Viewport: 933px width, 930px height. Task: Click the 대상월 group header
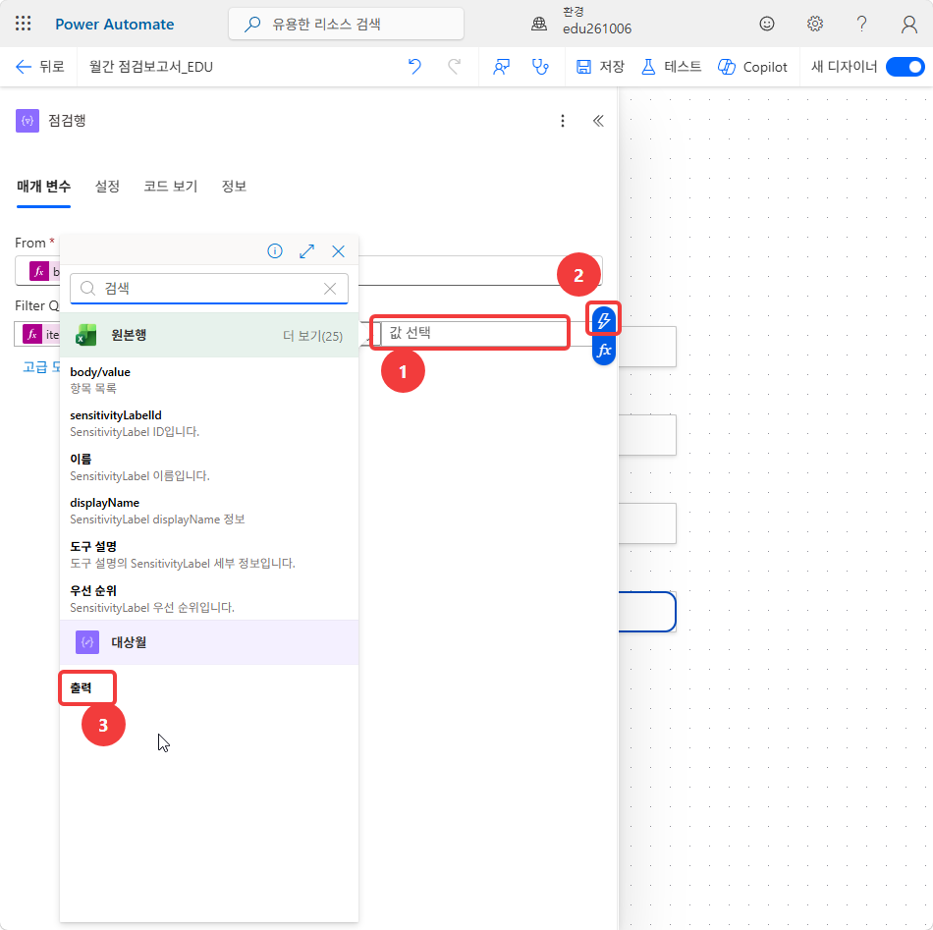tap(209, 642)
